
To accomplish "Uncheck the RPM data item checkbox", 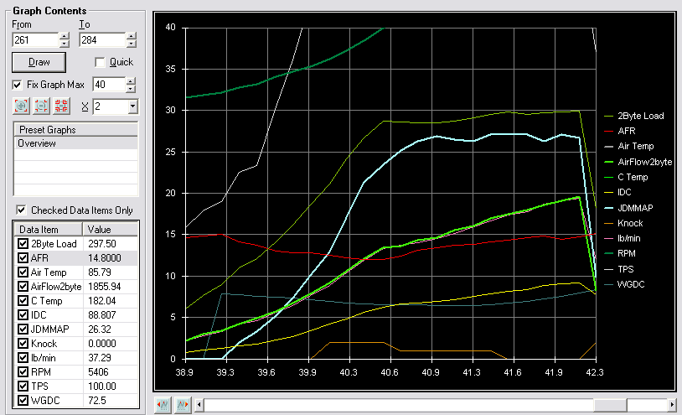I will click(x=23, y=372).
